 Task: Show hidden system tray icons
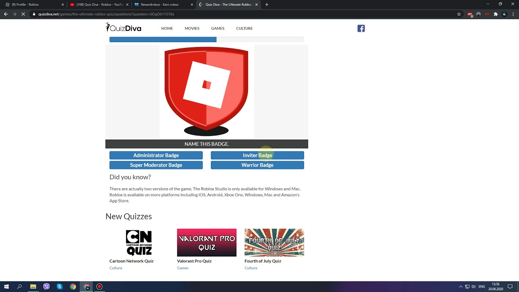coord(461,287)
